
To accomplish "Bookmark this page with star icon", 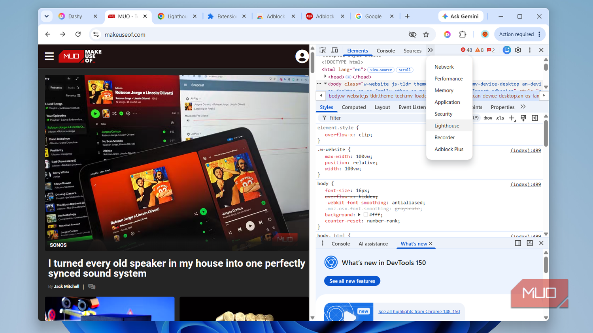I will [426, 34].
